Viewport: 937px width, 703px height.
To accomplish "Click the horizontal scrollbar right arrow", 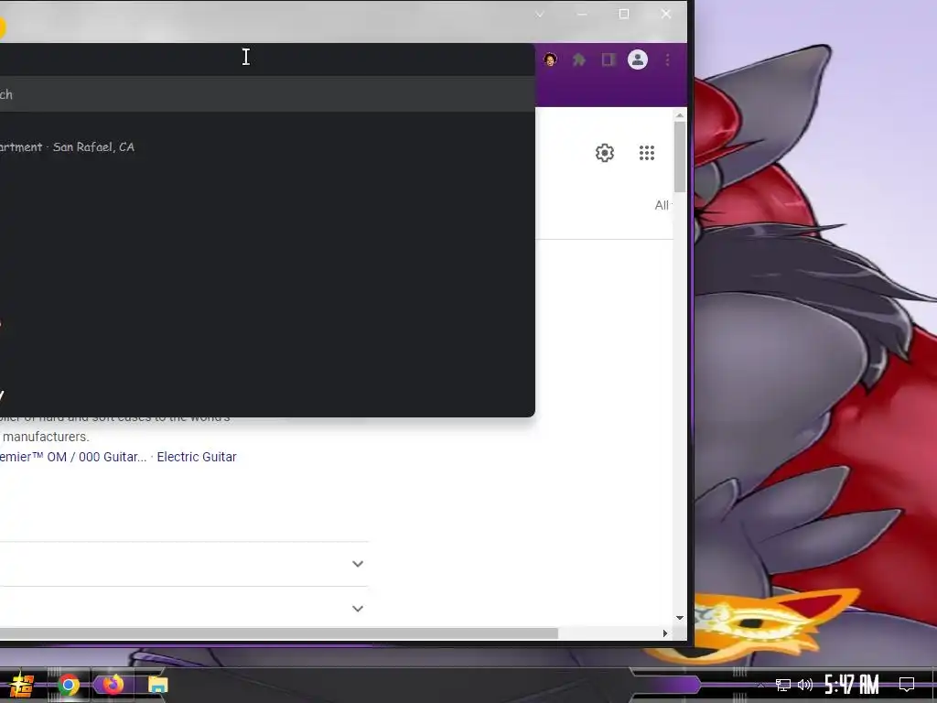I will (x=665, y=633).
